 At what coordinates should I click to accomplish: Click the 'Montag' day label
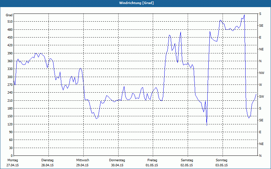click(13, 160)
